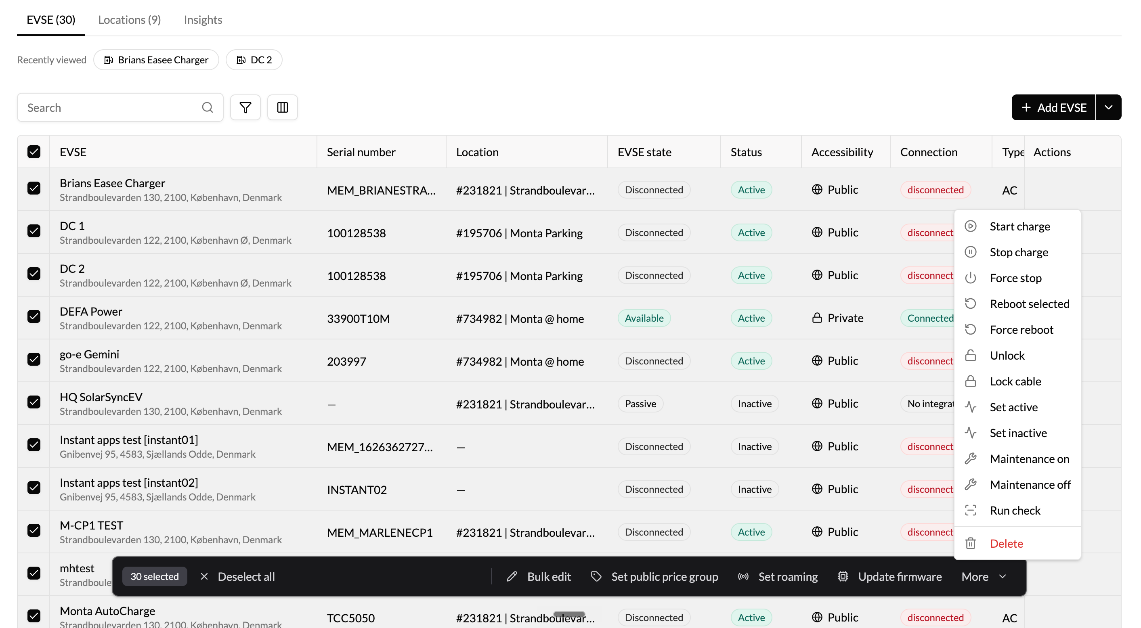The image size is (1141, 628).
Task: Uncheck the select-all header checkbox
Action: [x=34, y=152]
